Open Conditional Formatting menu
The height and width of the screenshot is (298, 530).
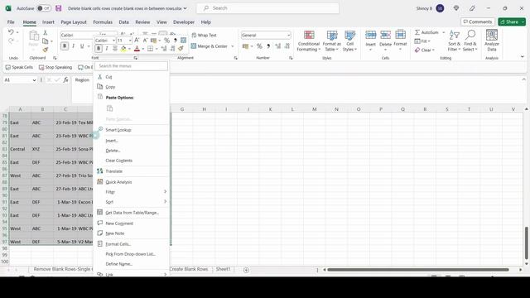(x=308, y=41)
